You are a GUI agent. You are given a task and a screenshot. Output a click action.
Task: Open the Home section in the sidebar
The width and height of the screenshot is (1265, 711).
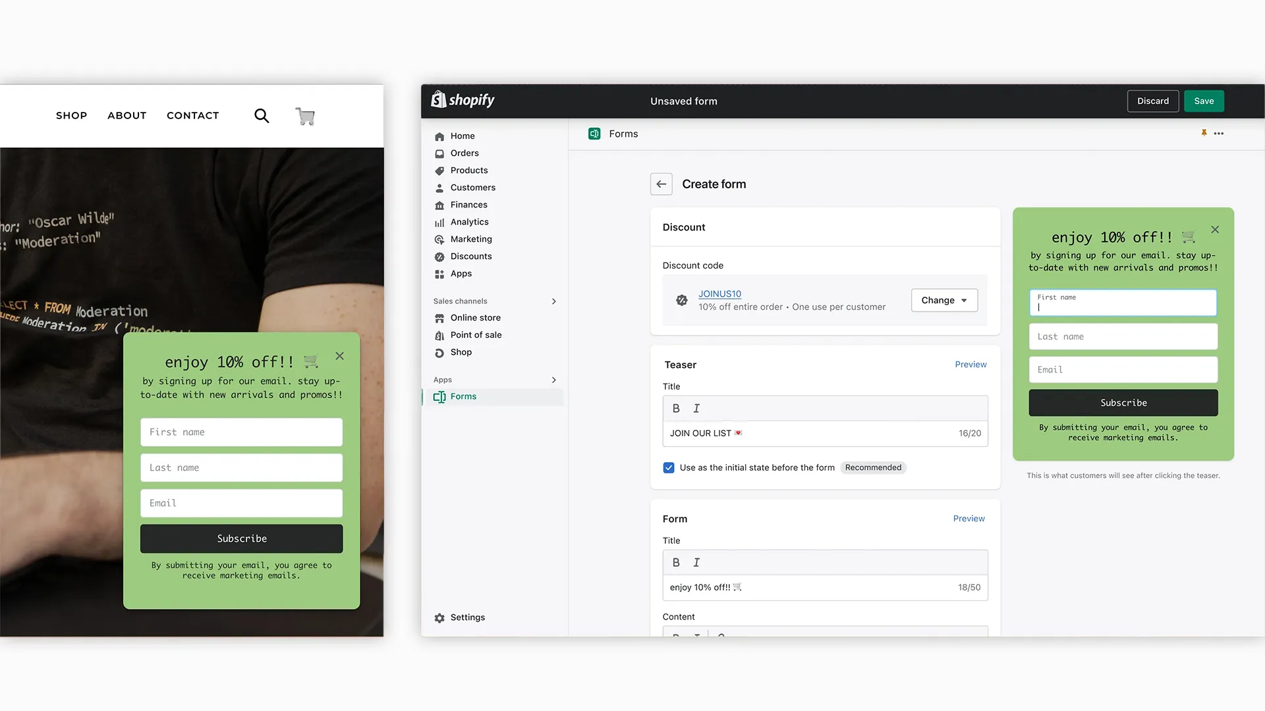pos(463,136)
